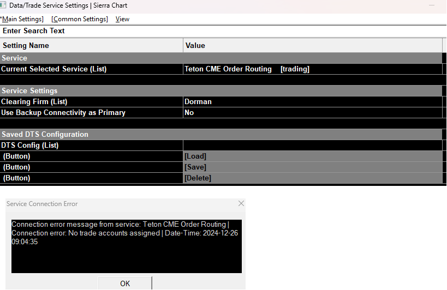Click the Sierra Chart window icon in the title bar
The width and height of the screenshot is (447, 290).
pos(3,5)
